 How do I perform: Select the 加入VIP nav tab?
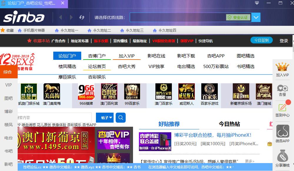coord(127,56)
